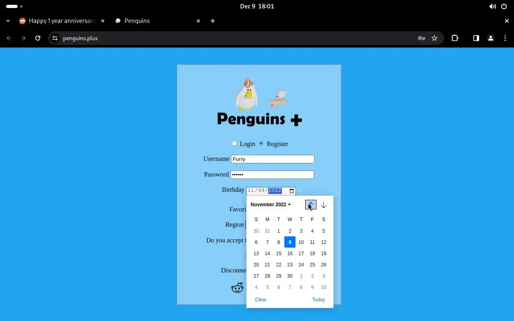Open the calendar picker icon in Birthday field
This screenshot has width=514, height=321.
[x=292, y=191]
